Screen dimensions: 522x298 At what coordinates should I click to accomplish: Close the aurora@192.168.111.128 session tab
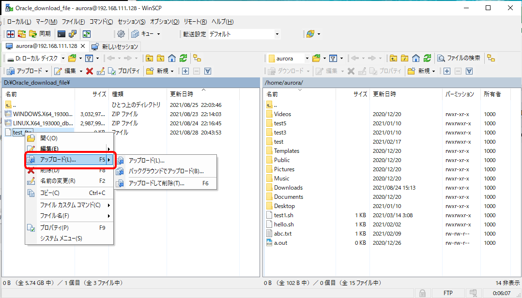[83, 46]
